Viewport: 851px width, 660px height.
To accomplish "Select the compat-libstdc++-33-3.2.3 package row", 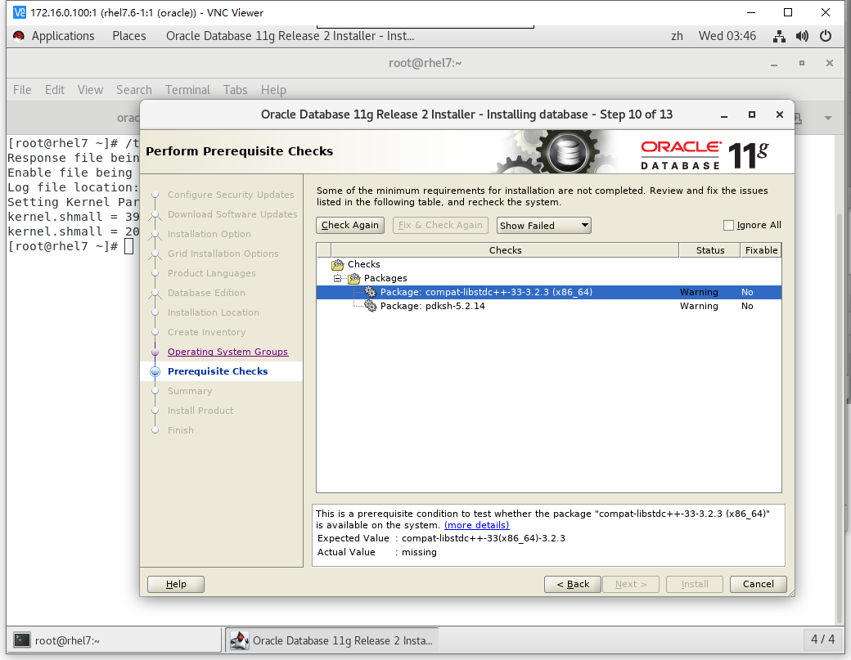I will pyautogui.click(x=549, y=292).
